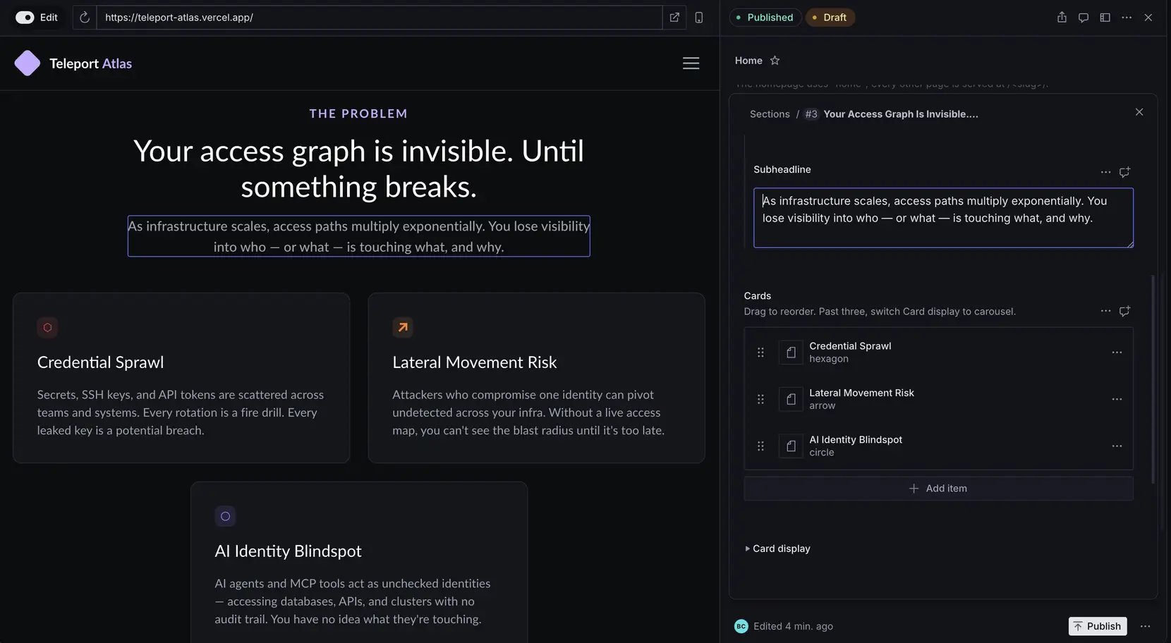
Task: Open preview in a new window
Action: tap(674, 18)
